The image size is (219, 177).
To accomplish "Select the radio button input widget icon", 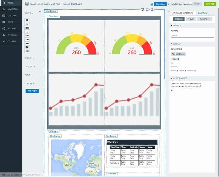I will tap(27, 24).
